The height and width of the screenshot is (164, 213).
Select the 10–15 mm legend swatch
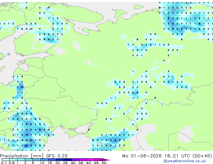pos(44,160)
